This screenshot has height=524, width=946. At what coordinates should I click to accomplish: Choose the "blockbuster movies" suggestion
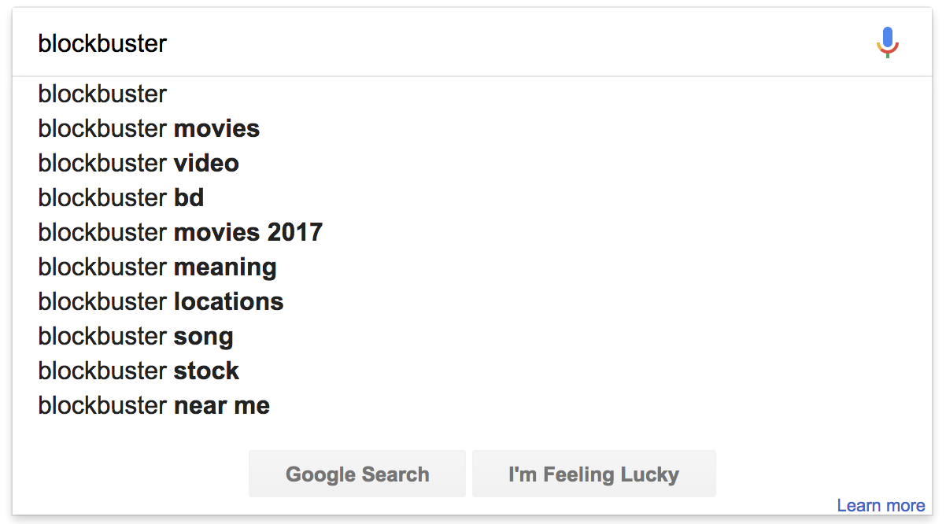click(472, 129)
